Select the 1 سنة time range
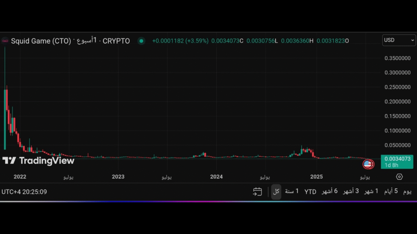 pos(292,191)
